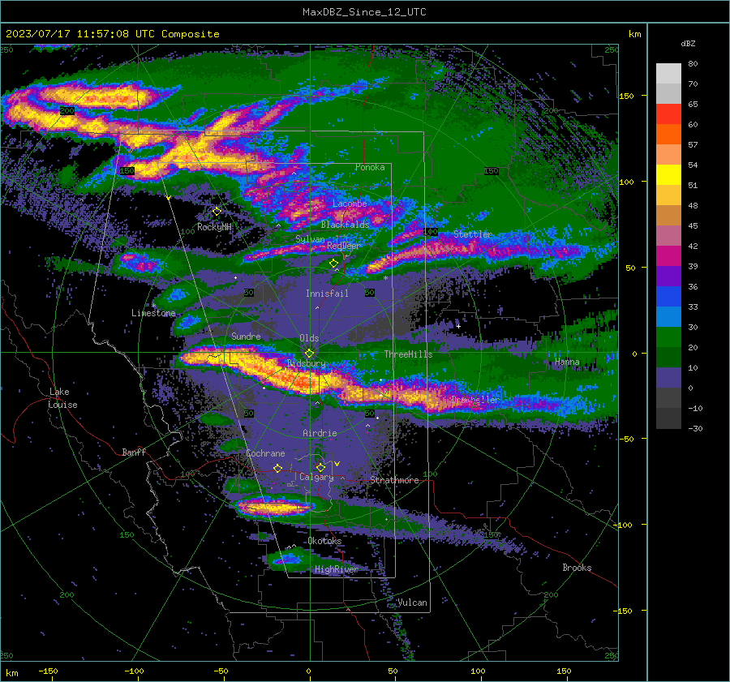Click the Innisfail city label
This screenshot has width=730, height=682.
tap(327, 294)
